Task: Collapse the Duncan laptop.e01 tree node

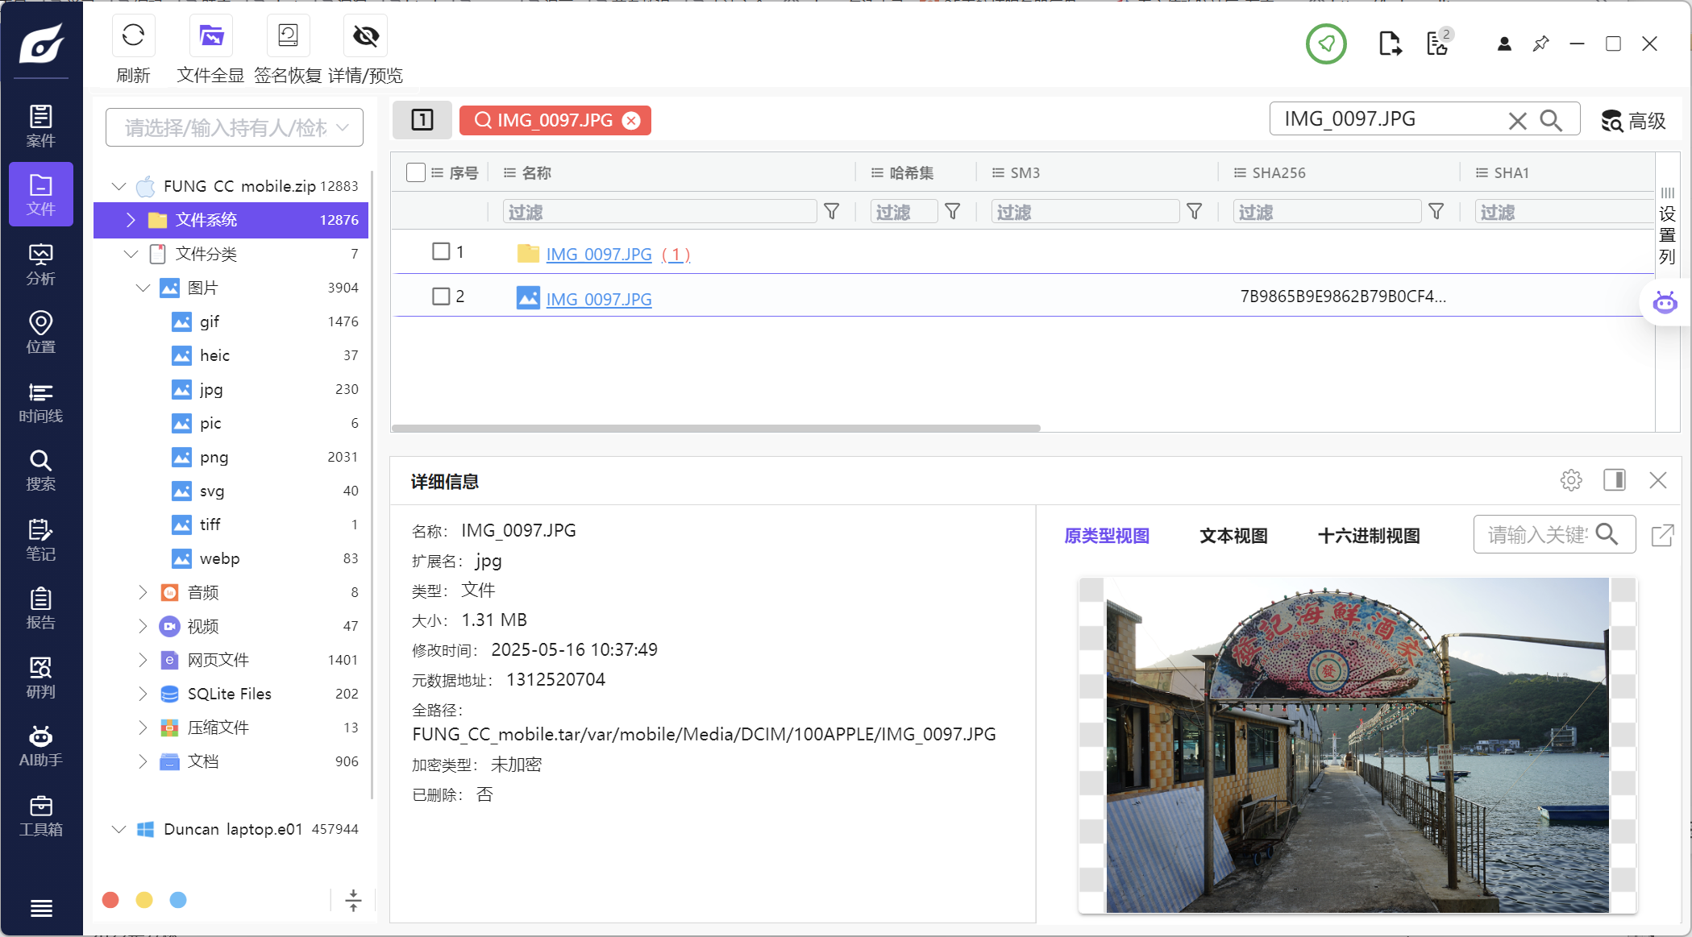Action: 118,829
